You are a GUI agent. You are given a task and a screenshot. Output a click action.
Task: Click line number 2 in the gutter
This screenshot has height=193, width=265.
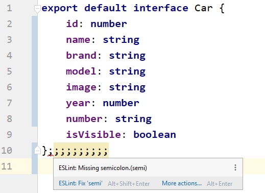click(9, 24)
